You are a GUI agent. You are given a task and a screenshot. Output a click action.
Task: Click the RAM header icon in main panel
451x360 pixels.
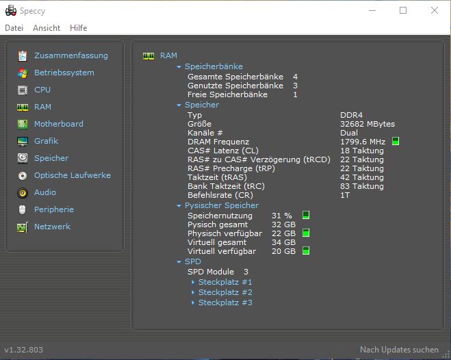click(149, 56)
